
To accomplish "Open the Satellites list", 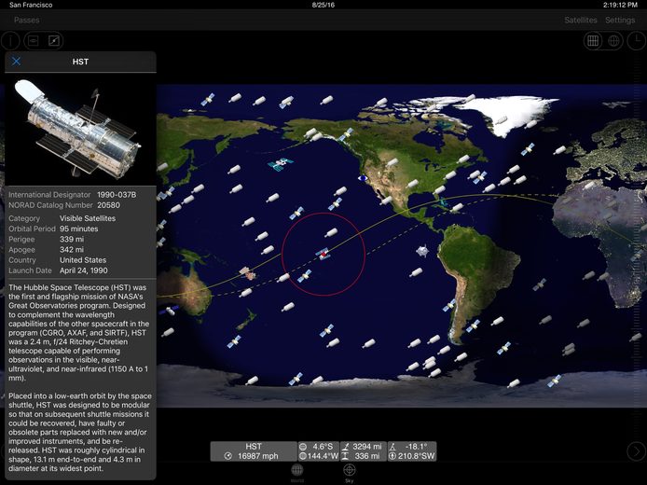I will coord(581,20).
